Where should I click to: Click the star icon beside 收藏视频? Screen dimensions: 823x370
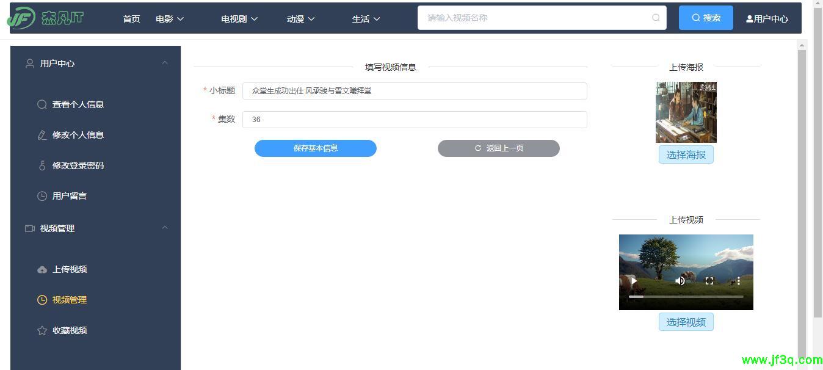(x=42, y=330)
